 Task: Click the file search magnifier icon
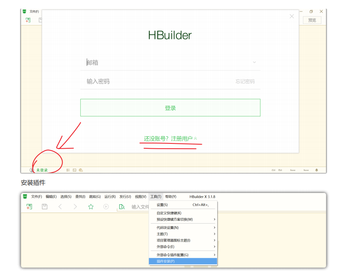(x=122, y=206)
